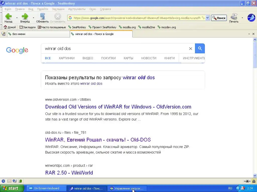Click the tag icon in URL bar
This screenshot has height=192, width=257.
point(203,18)
